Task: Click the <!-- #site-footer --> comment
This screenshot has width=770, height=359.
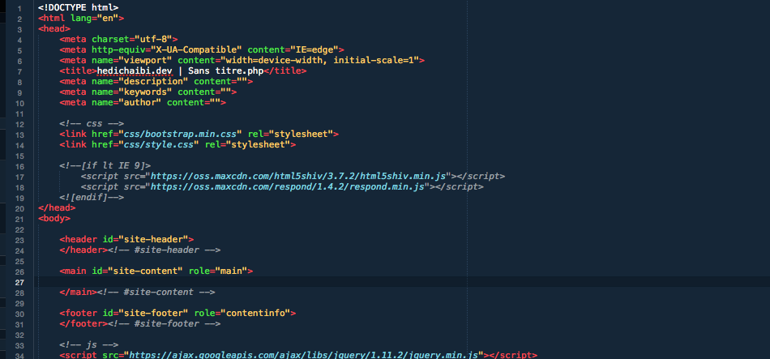Action: [164, 323]
